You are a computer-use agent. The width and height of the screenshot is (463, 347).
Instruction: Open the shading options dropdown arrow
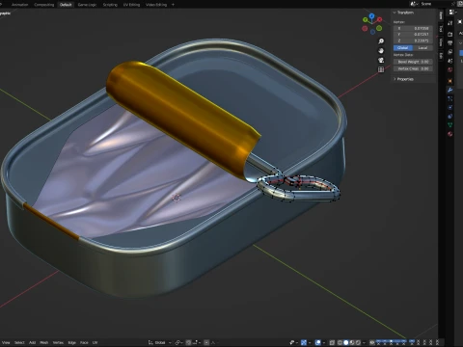(x=364, y=342)
